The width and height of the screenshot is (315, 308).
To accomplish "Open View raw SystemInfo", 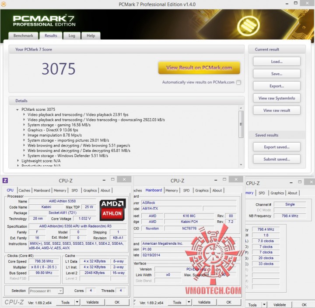I will 276,98.
